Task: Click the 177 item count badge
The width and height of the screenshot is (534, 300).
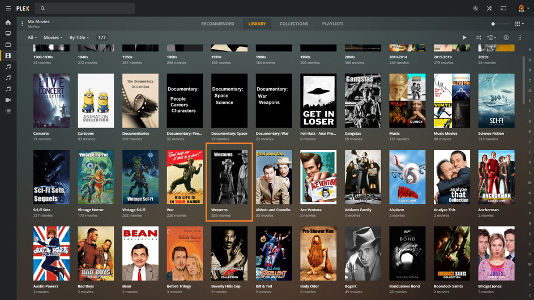Action: pos(102,37)
